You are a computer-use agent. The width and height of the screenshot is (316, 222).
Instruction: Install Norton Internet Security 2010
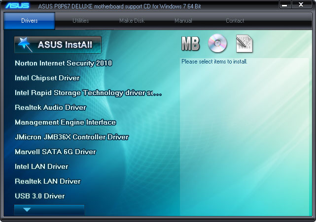click(64, 63)
